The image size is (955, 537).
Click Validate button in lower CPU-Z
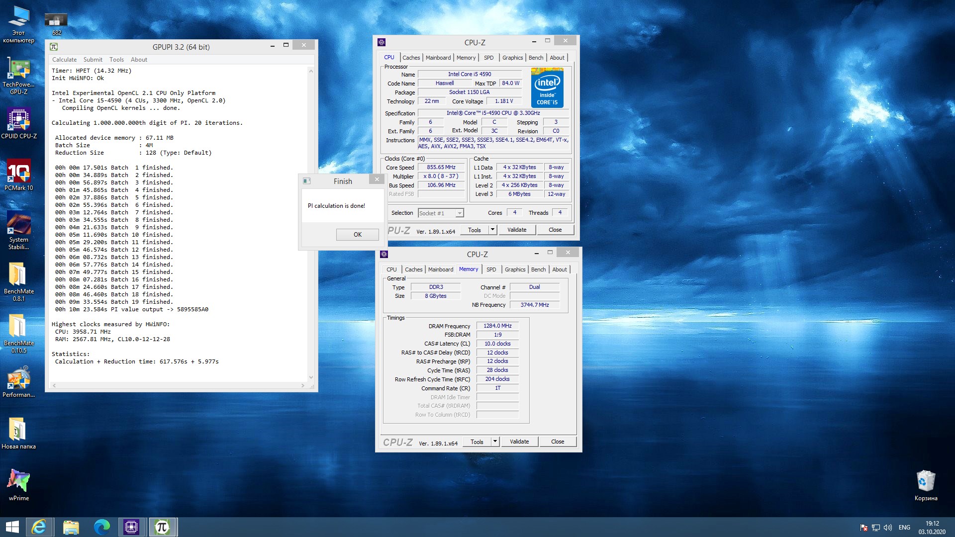point(519,442)
